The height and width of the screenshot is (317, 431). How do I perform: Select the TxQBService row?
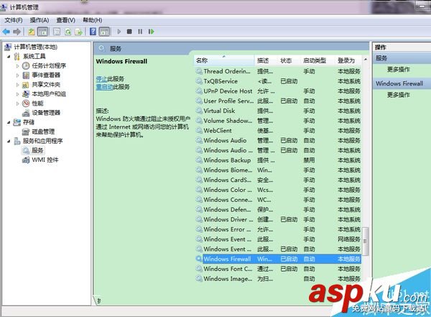[278, 81]
